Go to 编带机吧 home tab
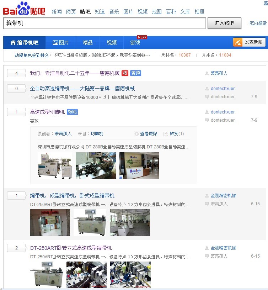 (24, 43)
